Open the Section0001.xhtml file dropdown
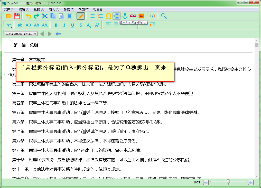261x188 pixels. click(21, 34)
